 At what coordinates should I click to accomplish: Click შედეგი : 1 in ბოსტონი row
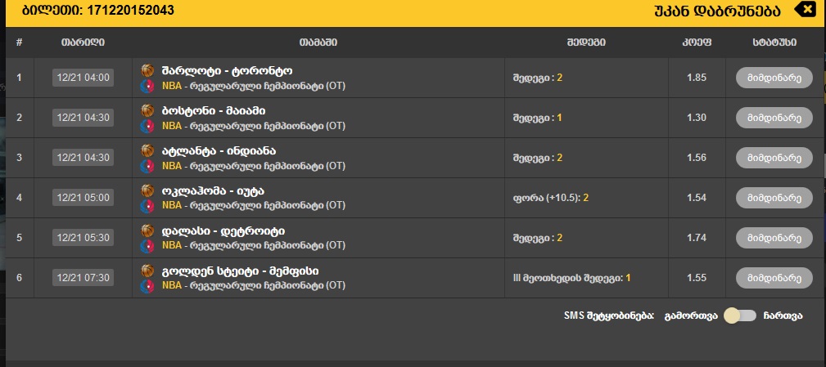(537, 118)
